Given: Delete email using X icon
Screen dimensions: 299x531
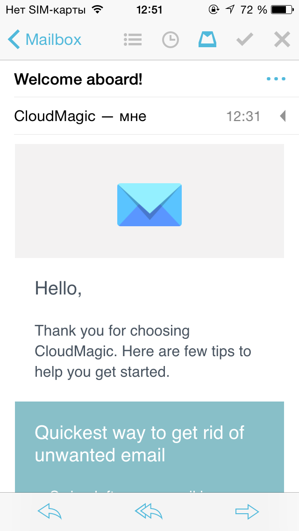Looking at the screenshot, I should (x=282, y=40).
